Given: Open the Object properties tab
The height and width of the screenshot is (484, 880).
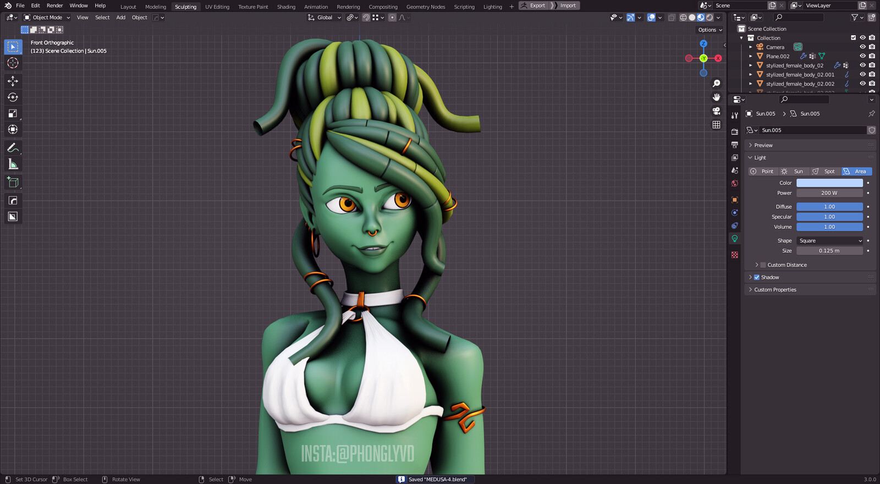Looking at the screenshot, I should click(x=735, y=200).
